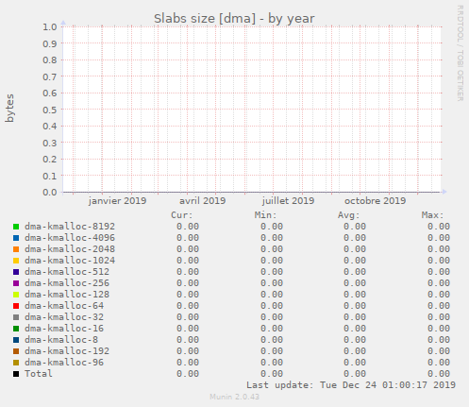Select the dma-kmalloc-8 legend label

(x=61, y=340)
